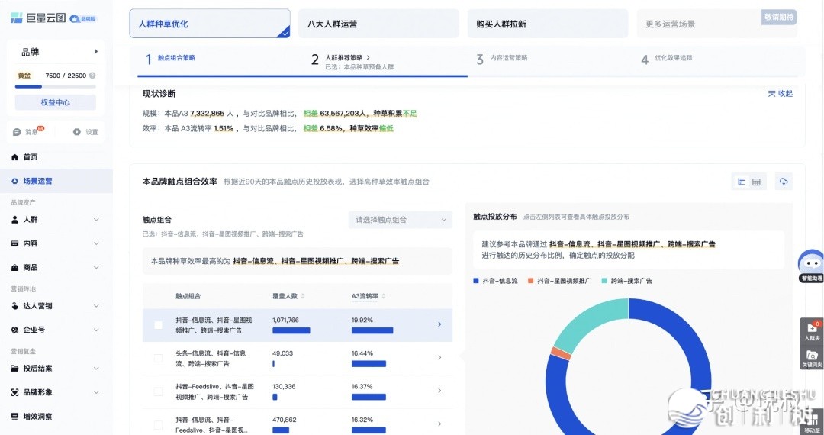Click the 49,033 coverage value
Viewport: 824px width, 435px height.
(283, 353)
